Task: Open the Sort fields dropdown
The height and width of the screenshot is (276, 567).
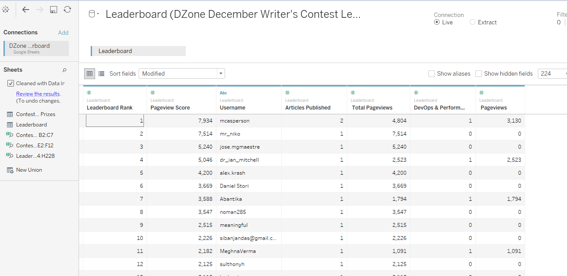Action: pyautogui.click(x=181, y=74)
